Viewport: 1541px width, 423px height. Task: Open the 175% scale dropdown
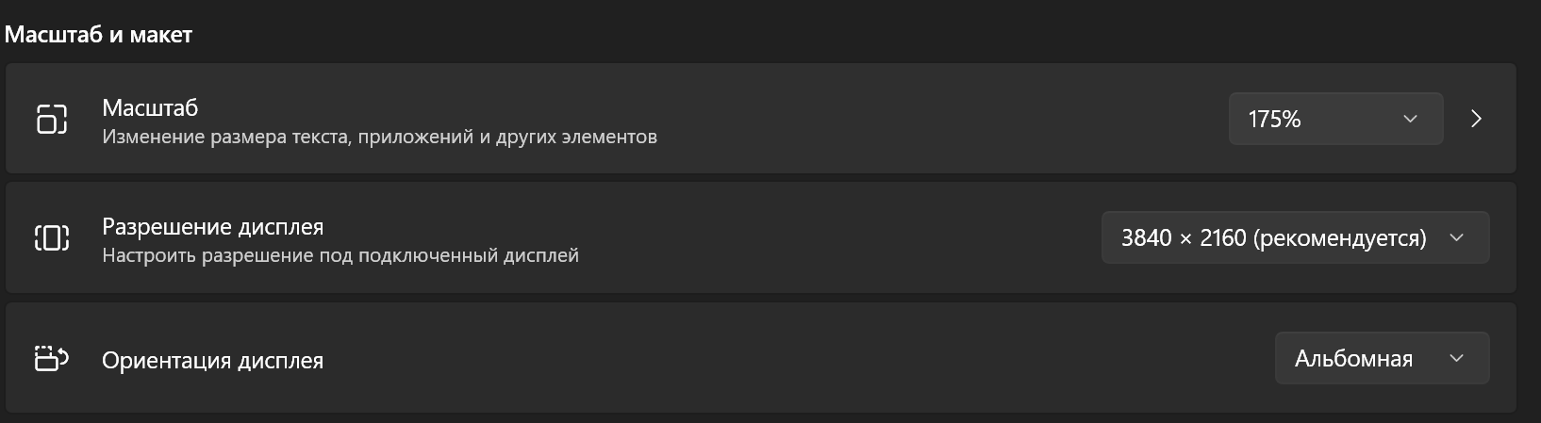click(1335, 119)
